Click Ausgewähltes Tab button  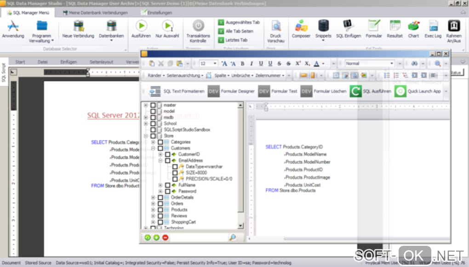tap(239, 23)
